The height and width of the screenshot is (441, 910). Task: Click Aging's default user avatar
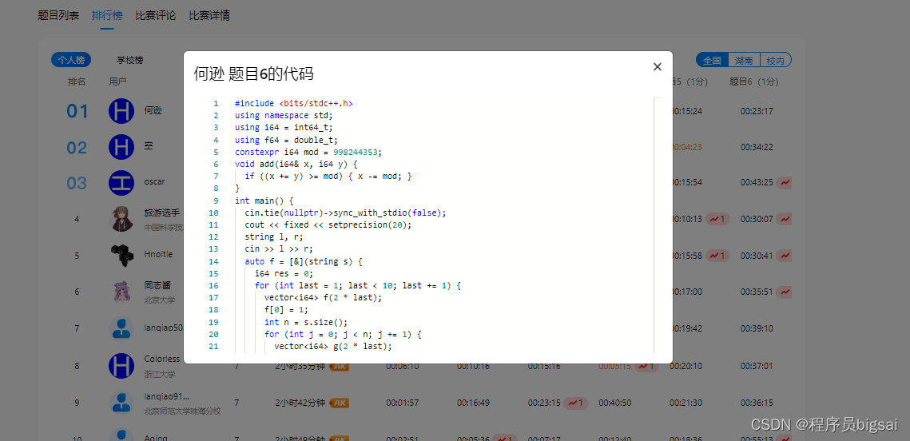coord(121,435)
